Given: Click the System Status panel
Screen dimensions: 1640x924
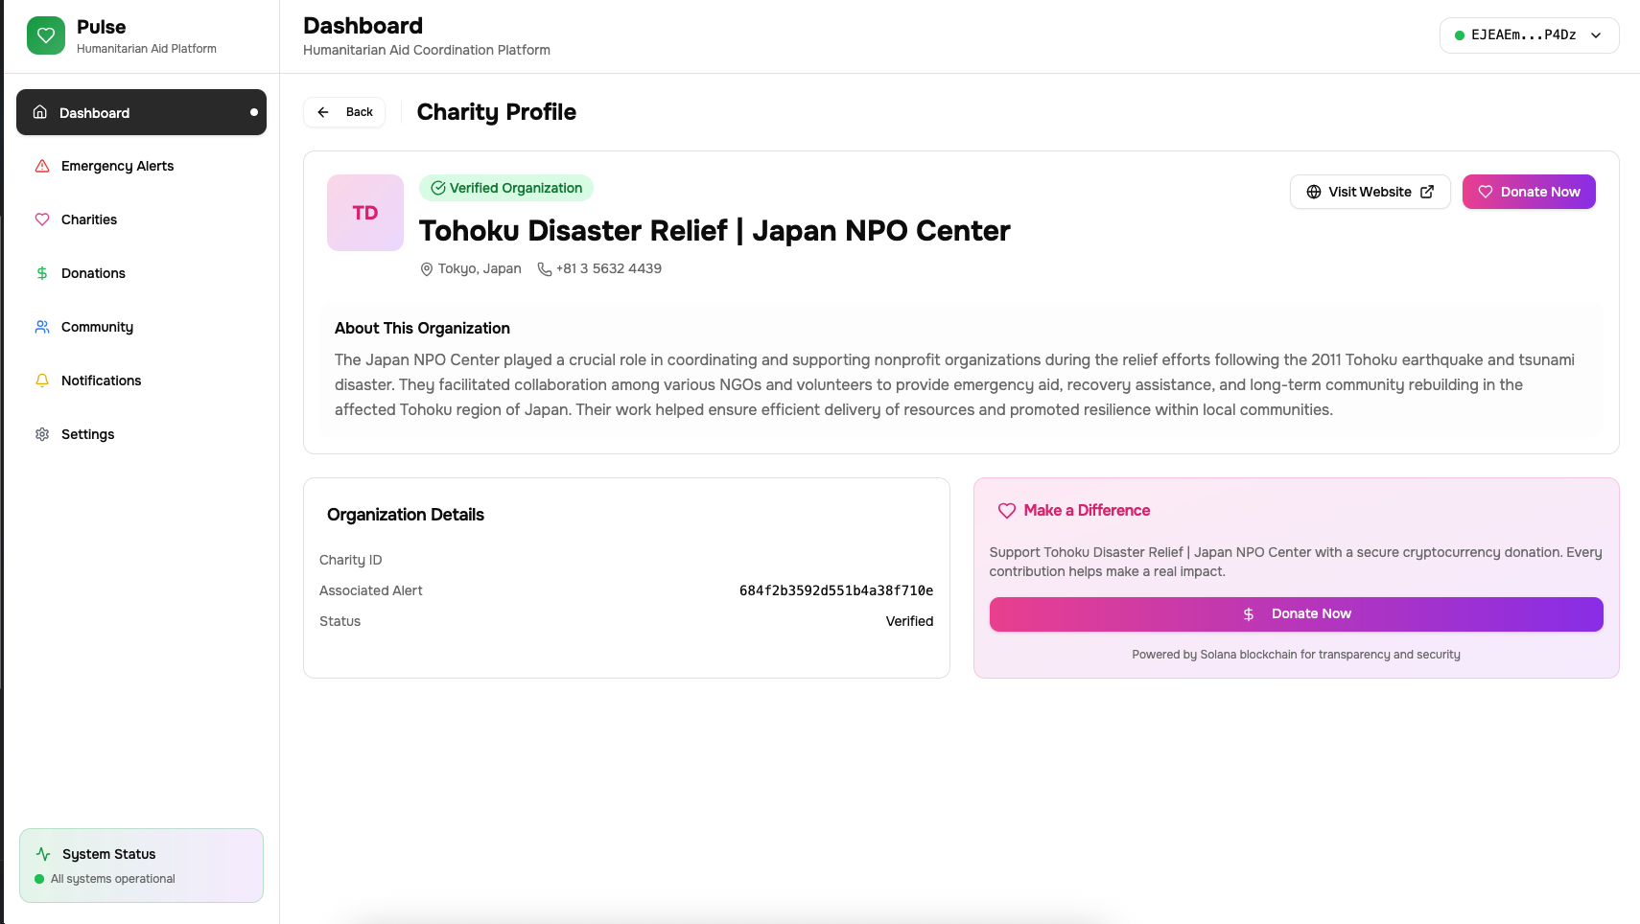Looking at the screenshot, I should pos(141,866).
